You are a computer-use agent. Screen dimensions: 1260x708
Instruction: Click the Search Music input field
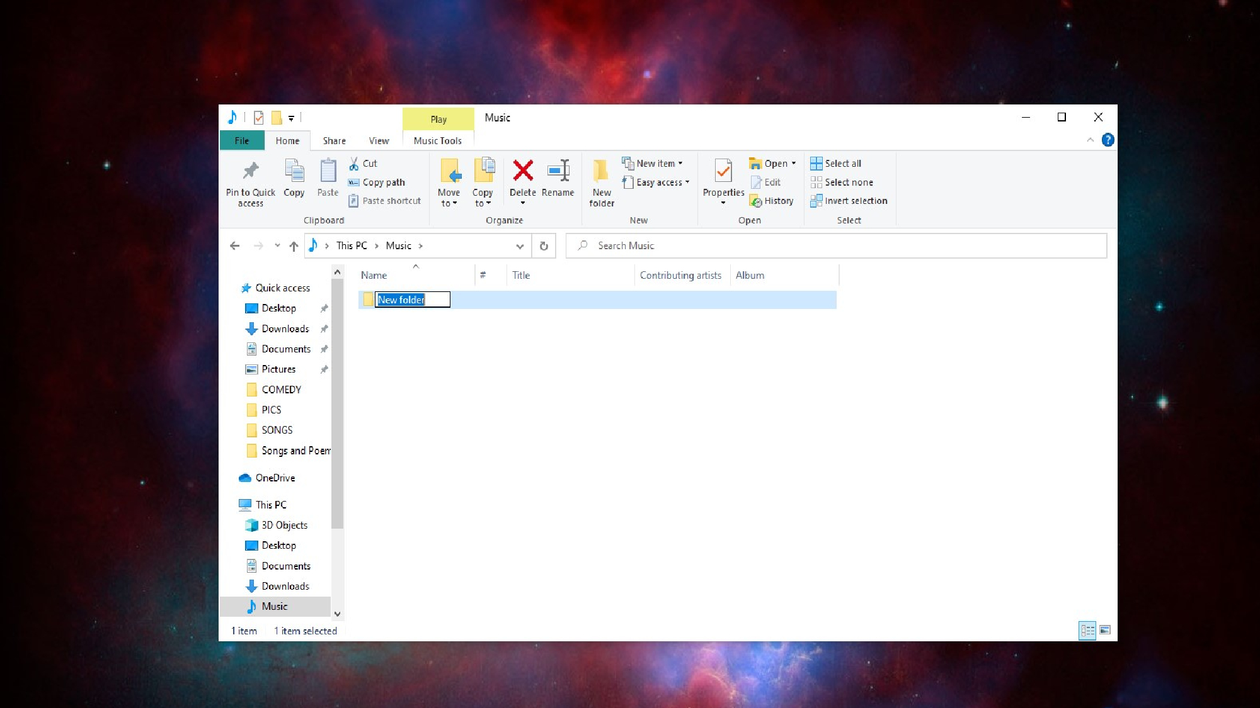pyautogui.click(x=837, y=245)
